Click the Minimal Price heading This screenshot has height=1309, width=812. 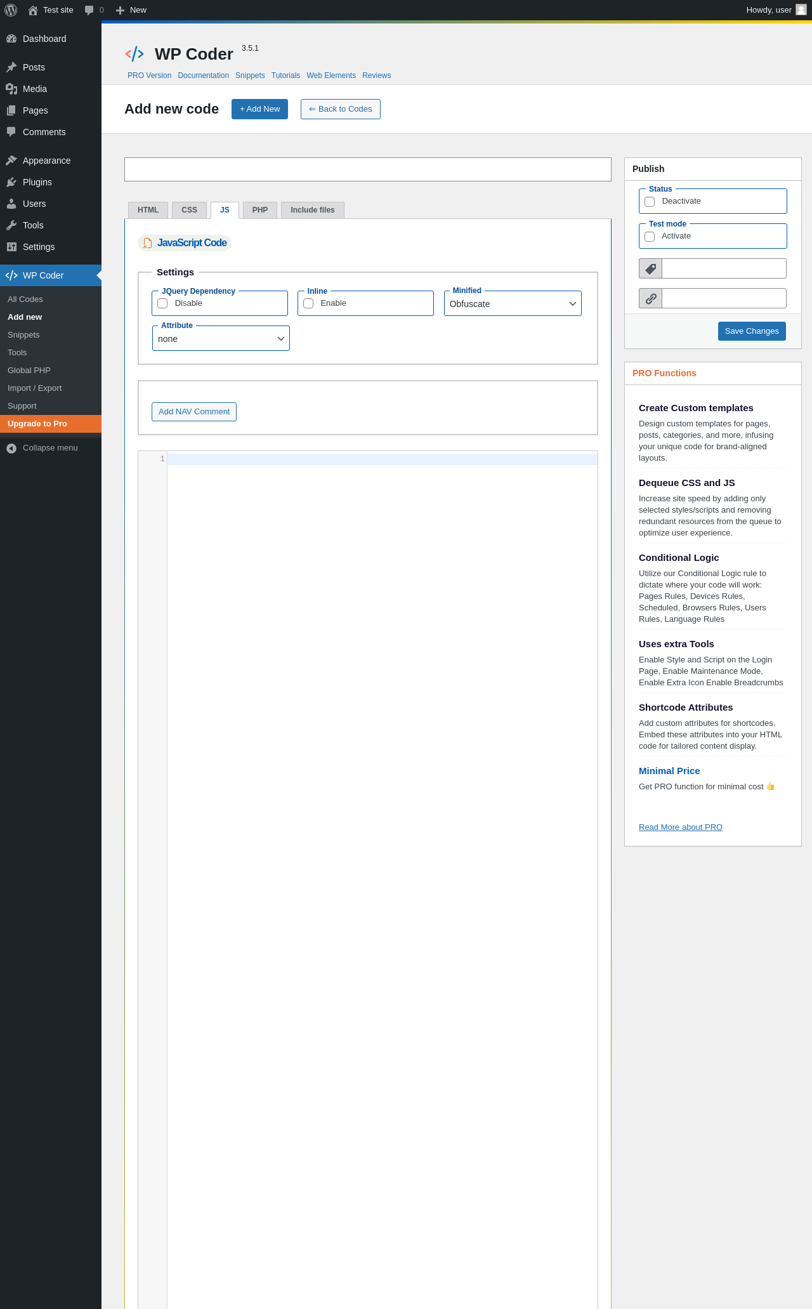669,771
